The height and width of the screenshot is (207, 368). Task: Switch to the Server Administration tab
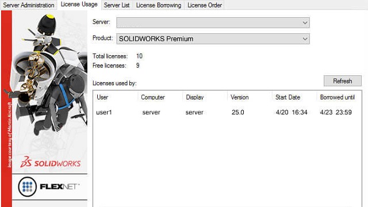pos(29,5)
